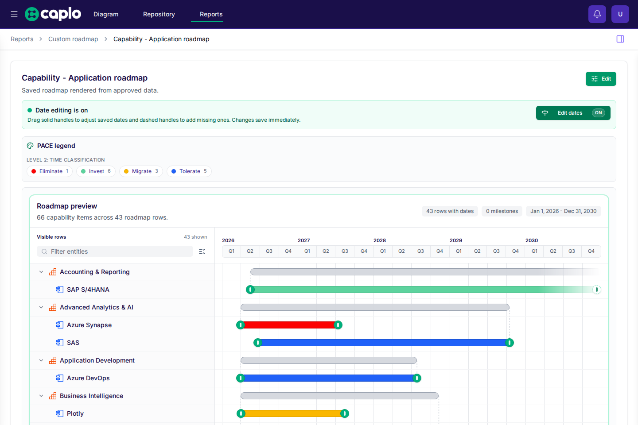Click the collapse rows icon beside filter
The image size is (638, 425).
(202, 251)
